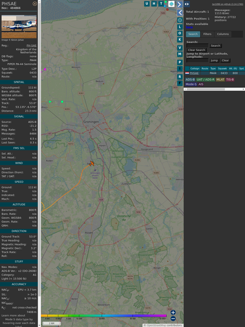
Task: Click the zoom in plus icon
Action: click(x=173, y=312)
